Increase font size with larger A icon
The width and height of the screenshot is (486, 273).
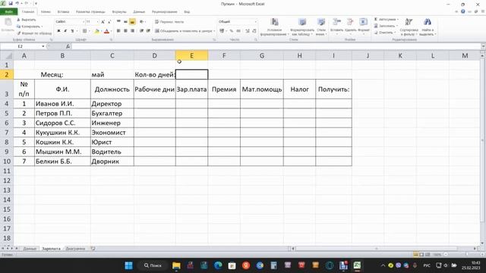tap(103, 22)
